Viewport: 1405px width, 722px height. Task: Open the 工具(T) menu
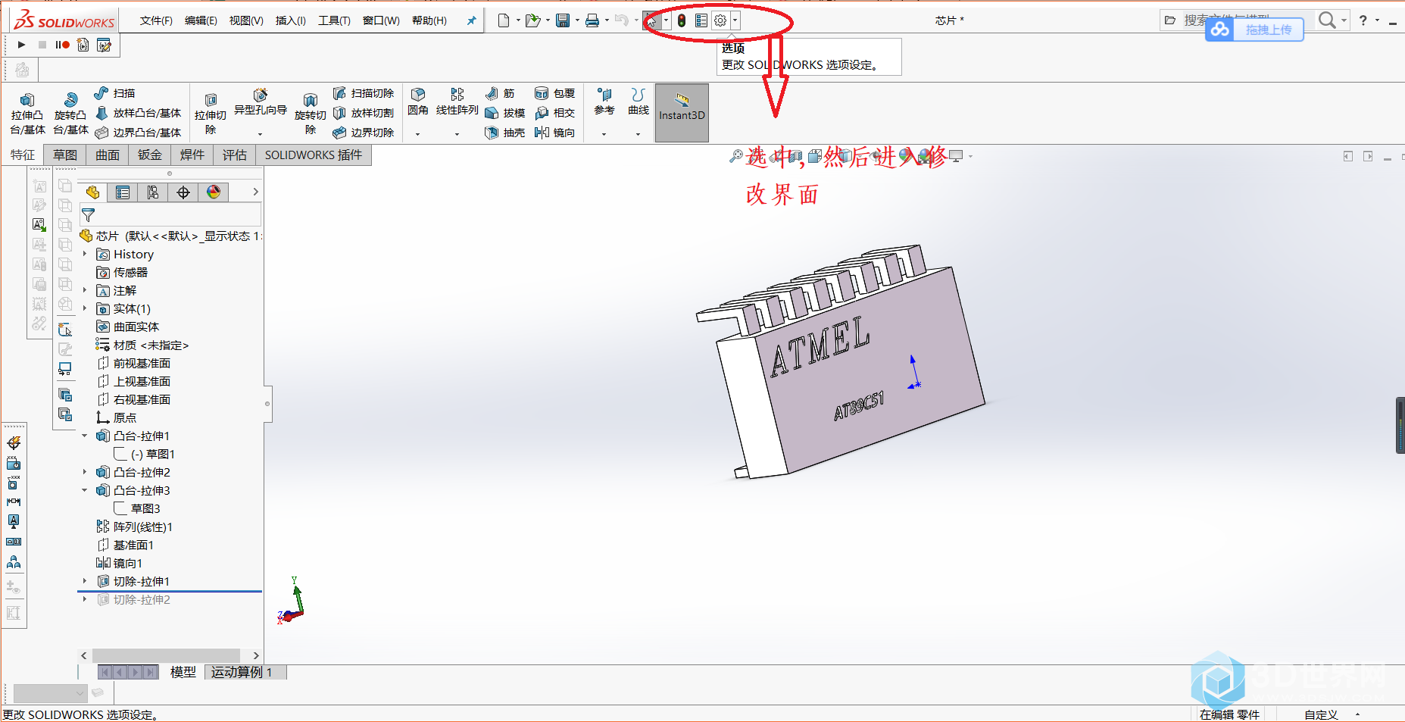334,20
